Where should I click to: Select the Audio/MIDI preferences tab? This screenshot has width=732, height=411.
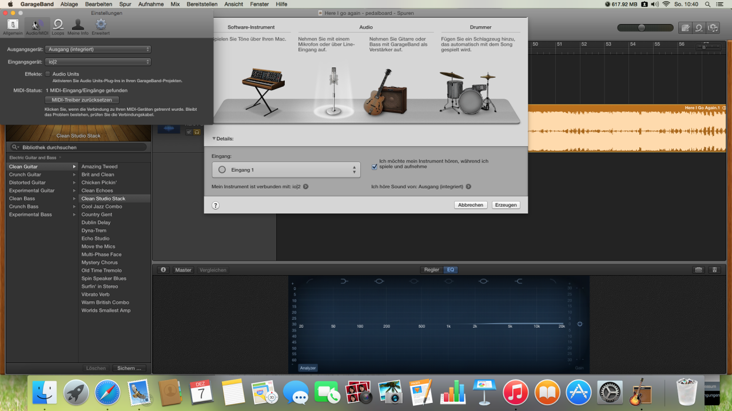[37, 27]
